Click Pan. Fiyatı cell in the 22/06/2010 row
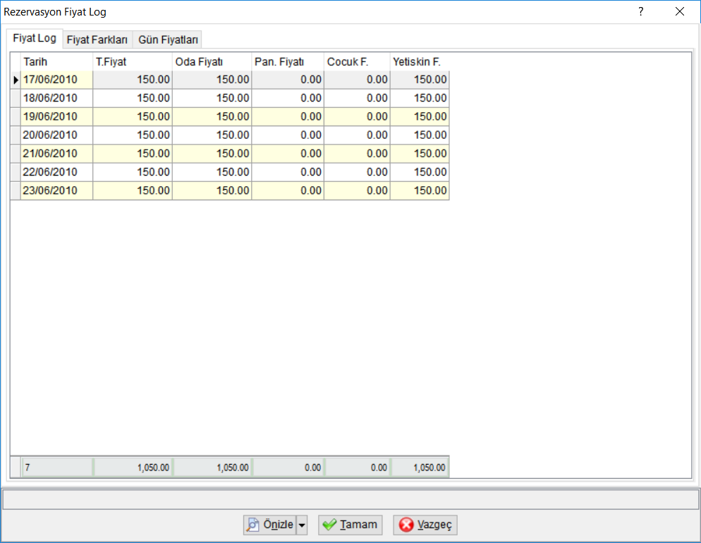The image size is (701, 543). (x=288, y=172)
